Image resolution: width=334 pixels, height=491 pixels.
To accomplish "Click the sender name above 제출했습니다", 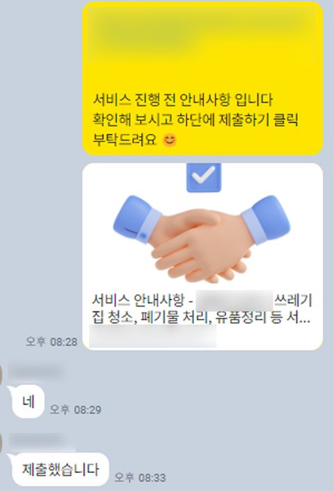I will coord(39,441).
